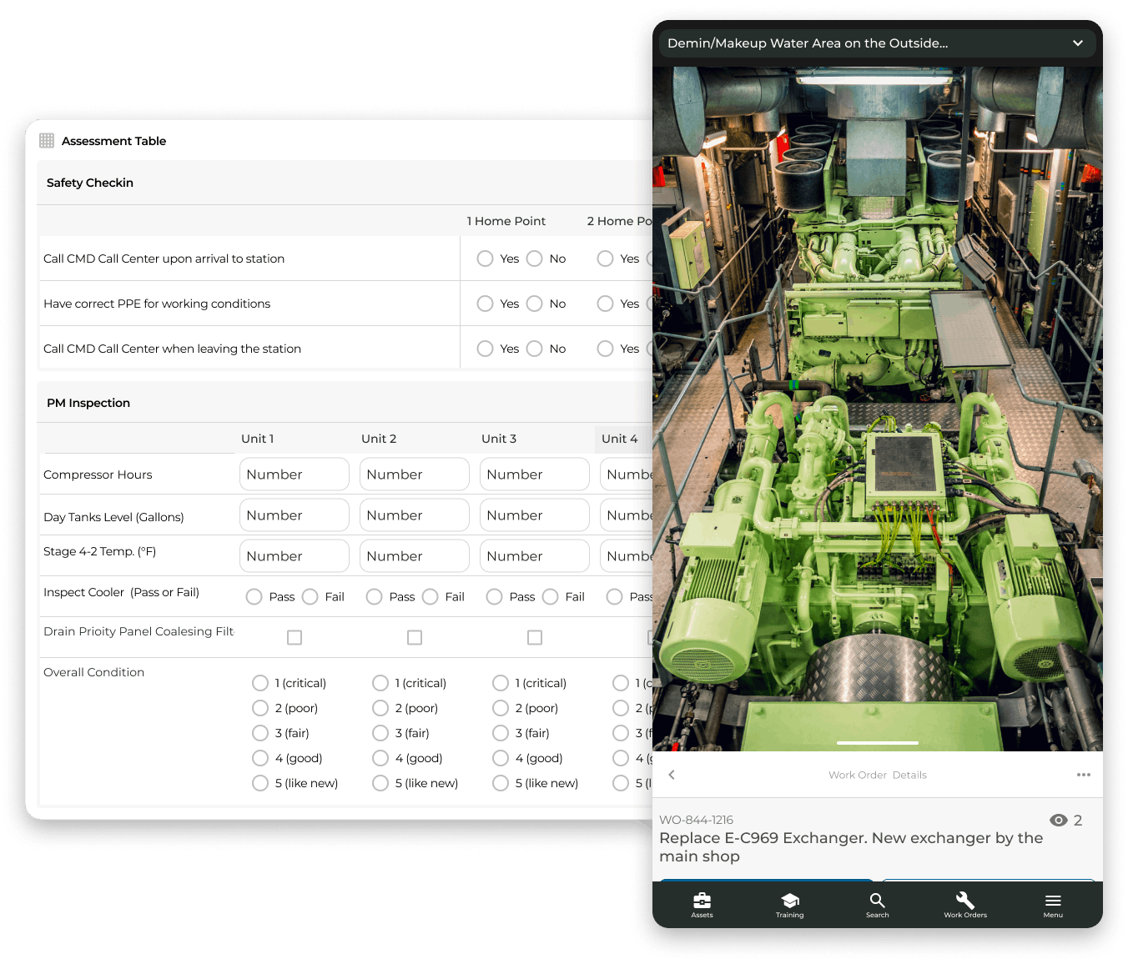Click the WO-844-1216 work order number
Image resolution: width=1128 pixels, height=959 pixels.
click(x=696, y=820)
